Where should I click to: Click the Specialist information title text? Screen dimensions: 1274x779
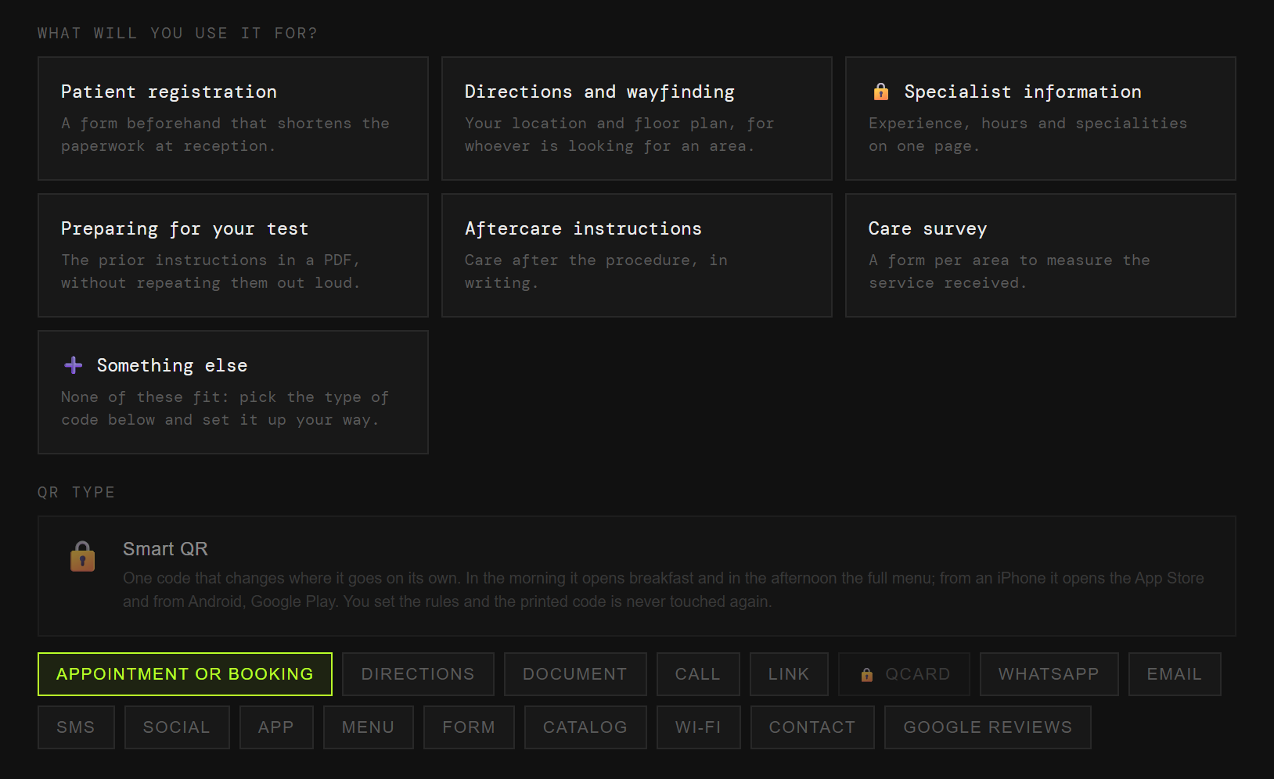[x=1023, y=92]
